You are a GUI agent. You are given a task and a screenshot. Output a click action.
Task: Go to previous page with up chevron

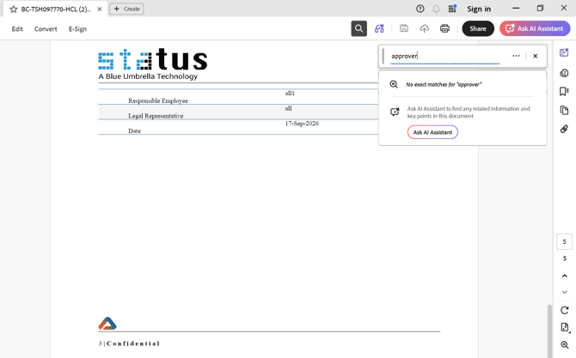tap(565, 276)
